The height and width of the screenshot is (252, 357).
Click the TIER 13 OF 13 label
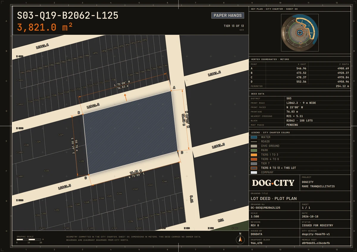234,26
